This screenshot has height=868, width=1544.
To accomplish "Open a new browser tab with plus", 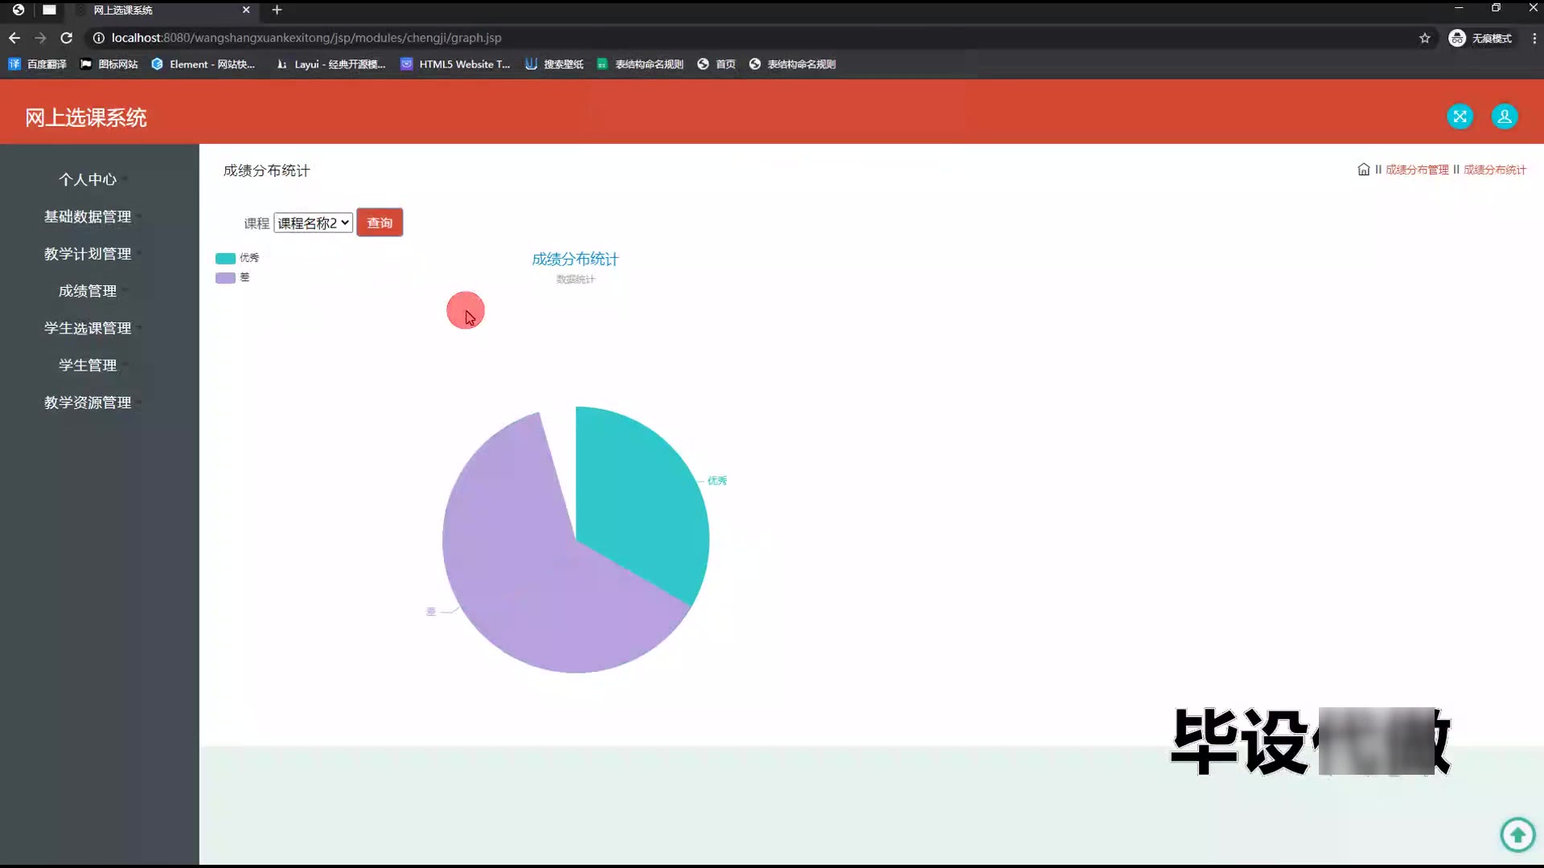I will tap(277, 10).
